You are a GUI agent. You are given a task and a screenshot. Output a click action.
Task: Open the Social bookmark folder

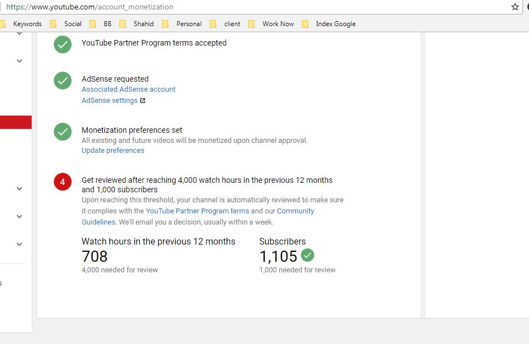pos(66,24)
